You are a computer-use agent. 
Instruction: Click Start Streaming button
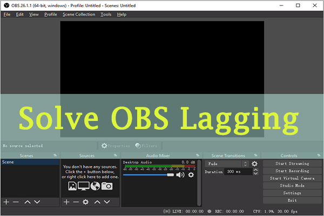pyautogui.click(x=292, y=164)
